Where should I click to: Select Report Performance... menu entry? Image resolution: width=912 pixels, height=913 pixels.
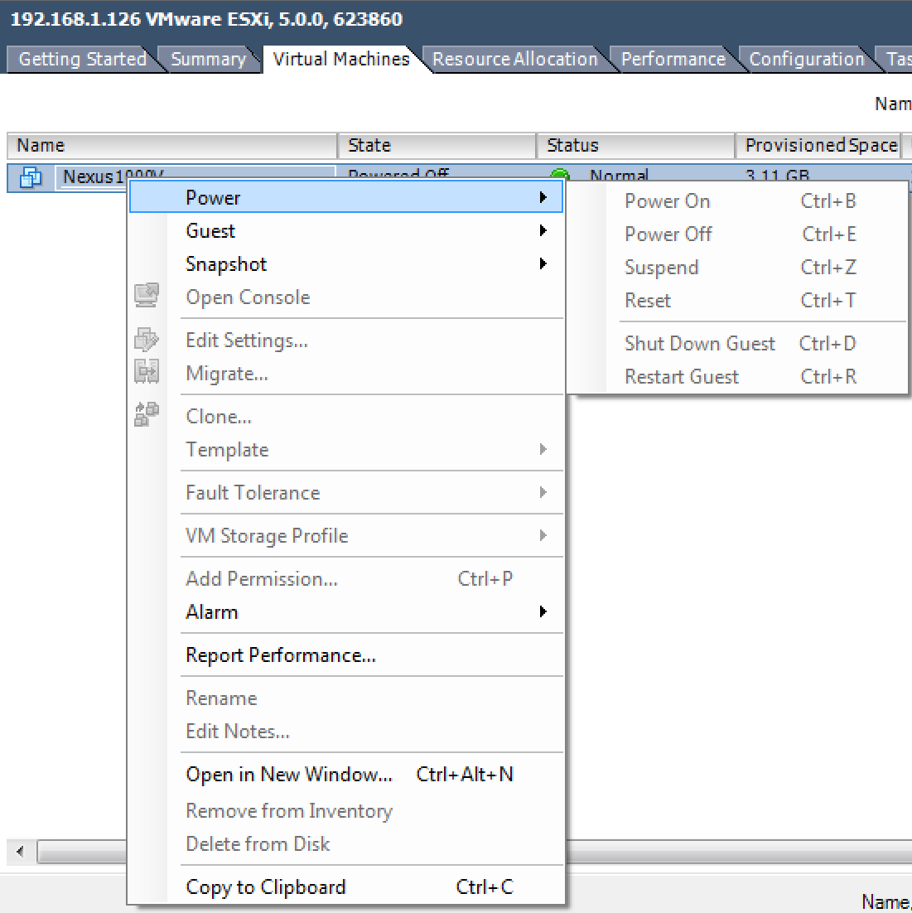coord(345,655)
